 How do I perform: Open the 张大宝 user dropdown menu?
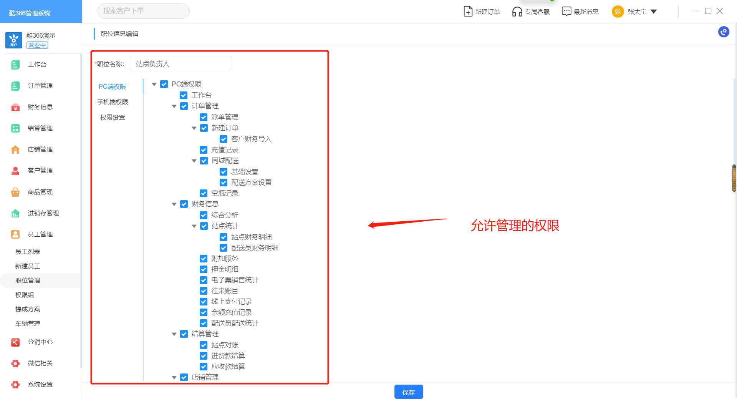[654, 12]
